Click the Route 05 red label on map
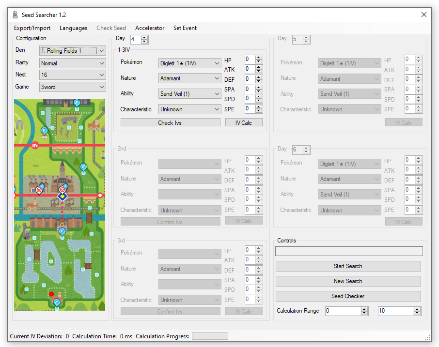Viewport: 439px width, 347px height. [35, 145]
